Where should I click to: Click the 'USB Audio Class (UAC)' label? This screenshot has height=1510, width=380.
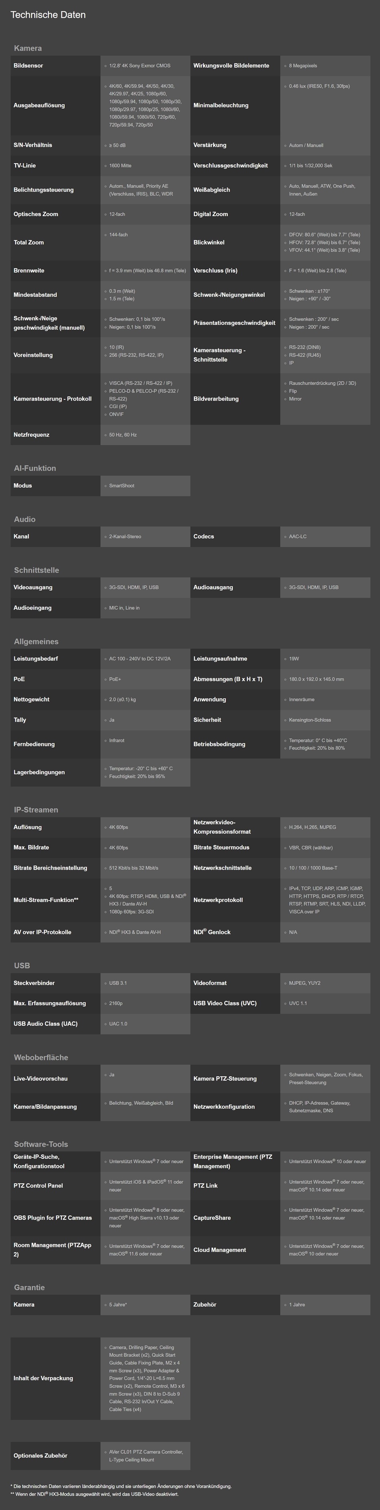click(46, 1023)
